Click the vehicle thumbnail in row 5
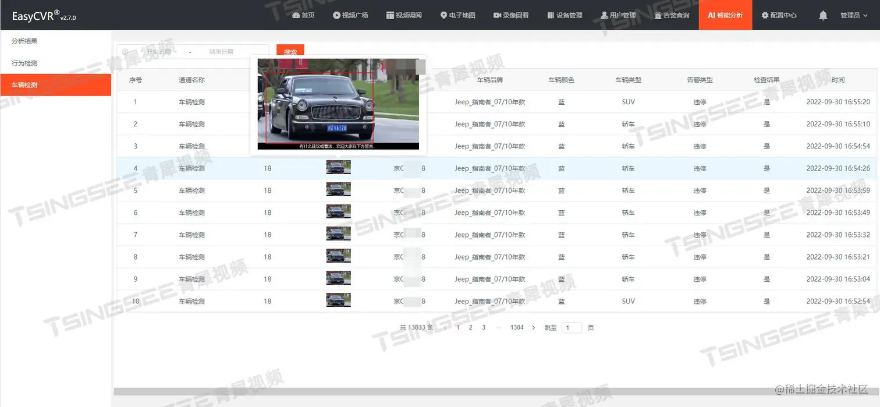 pos(338,190)
